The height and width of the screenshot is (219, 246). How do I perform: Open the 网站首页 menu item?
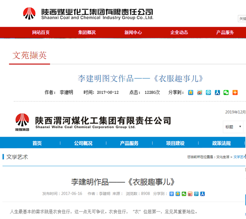click(x=41, y=32)
